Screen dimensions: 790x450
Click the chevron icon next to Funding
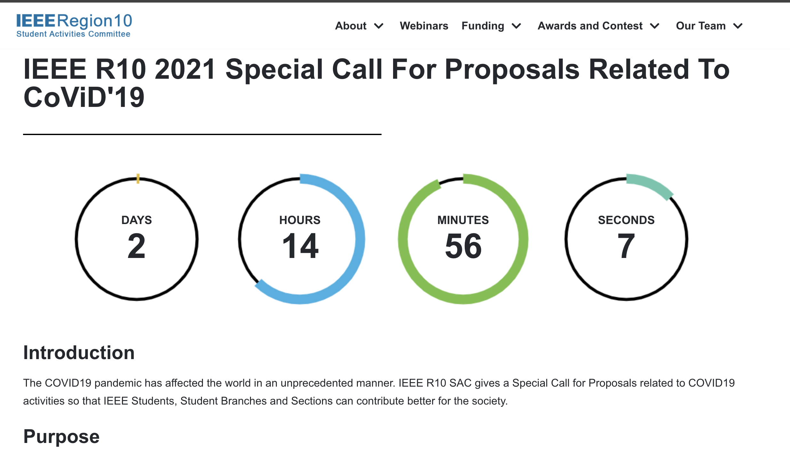517,26
